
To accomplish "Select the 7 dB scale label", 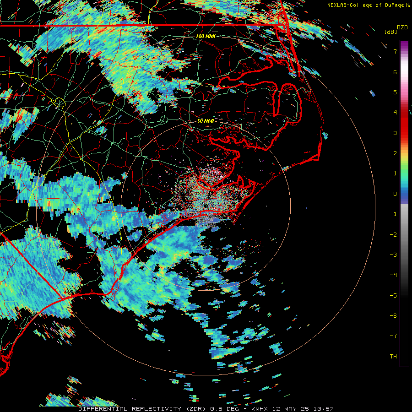I will 395,51.
